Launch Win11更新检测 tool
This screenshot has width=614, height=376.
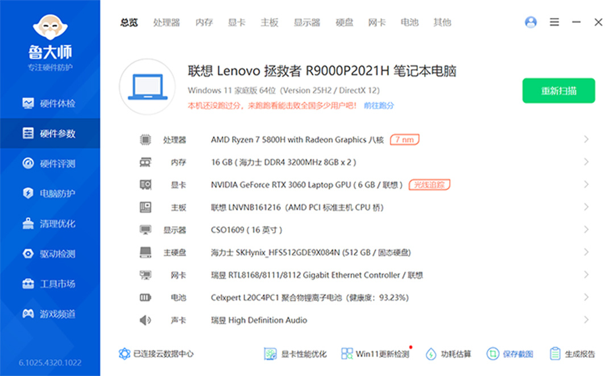(x=375, y=354)
